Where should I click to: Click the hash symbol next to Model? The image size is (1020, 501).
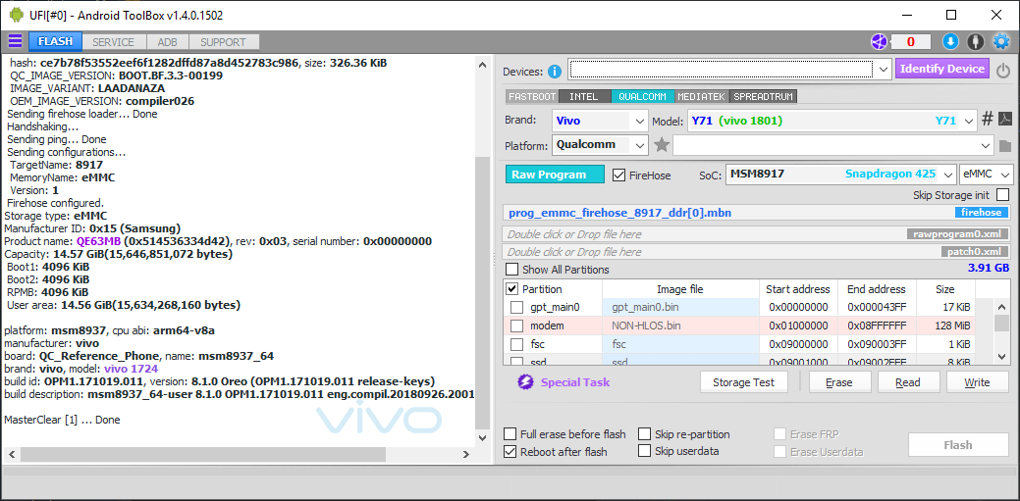pyautogui.click(x=988, y=120)
